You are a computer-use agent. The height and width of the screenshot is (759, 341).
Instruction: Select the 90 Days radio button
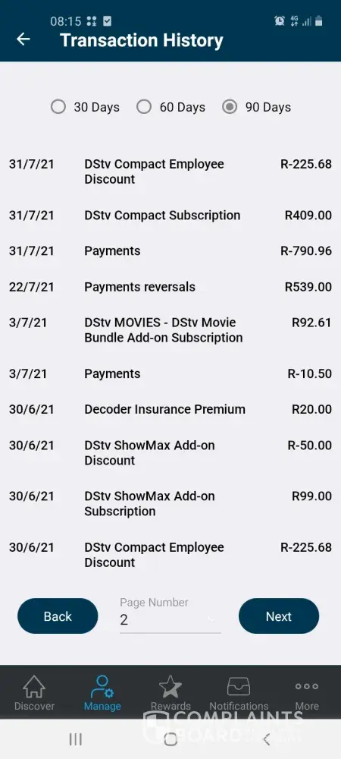pyautogui.click(x=230, y=106)
